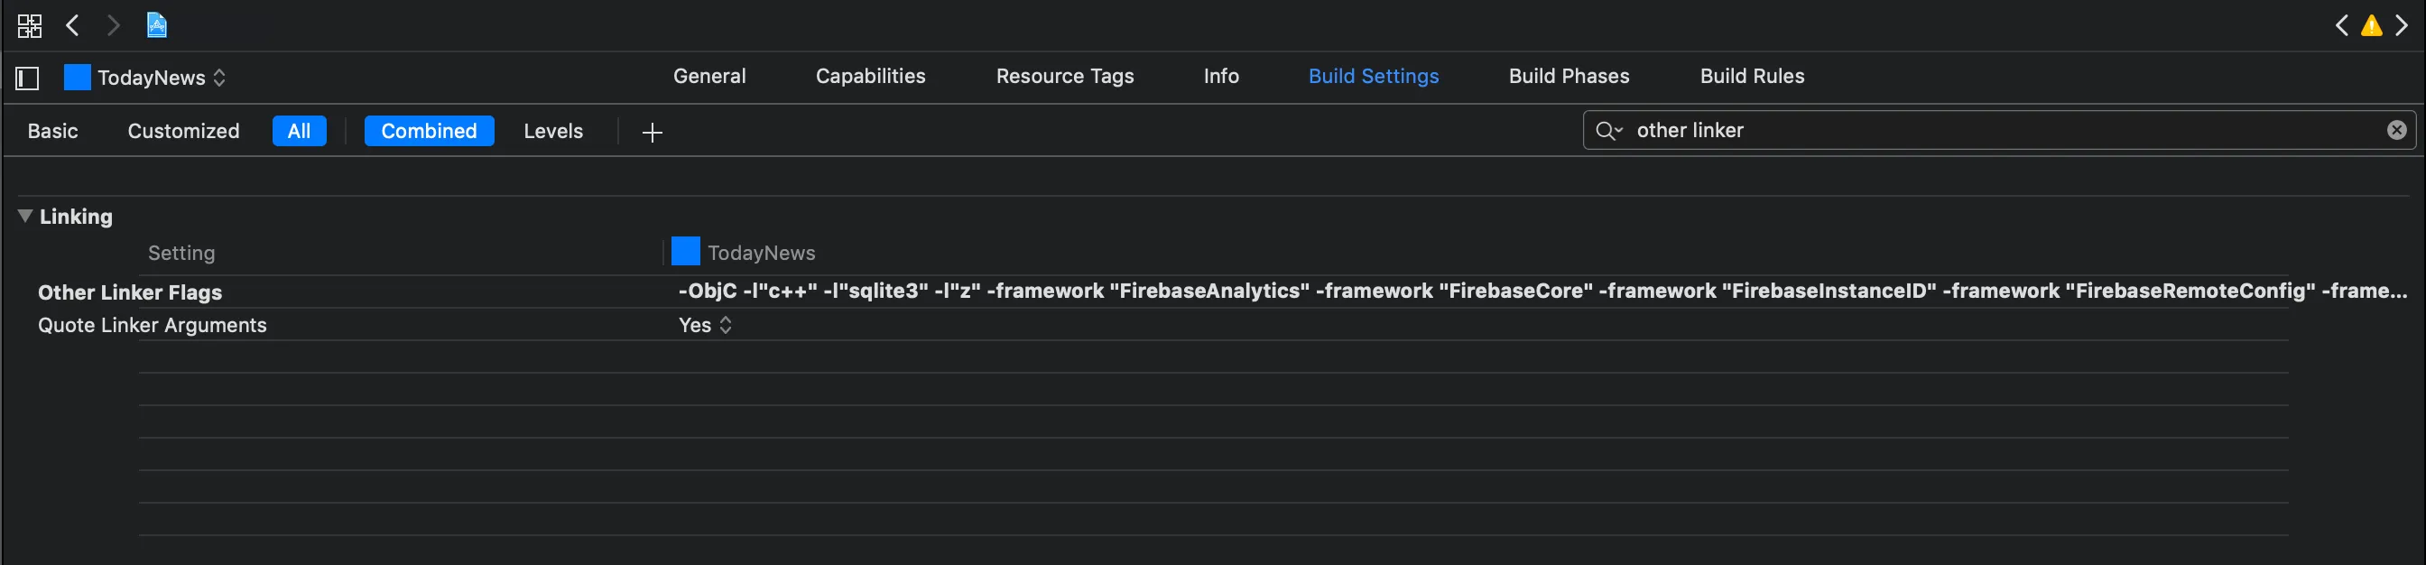Jump to the next issue

click(2402, 26)
